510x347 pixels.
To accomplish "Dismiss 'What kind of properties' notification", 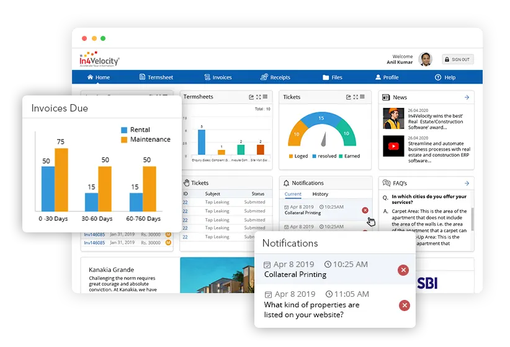I will pyautogui.click(x=404, y=305).
